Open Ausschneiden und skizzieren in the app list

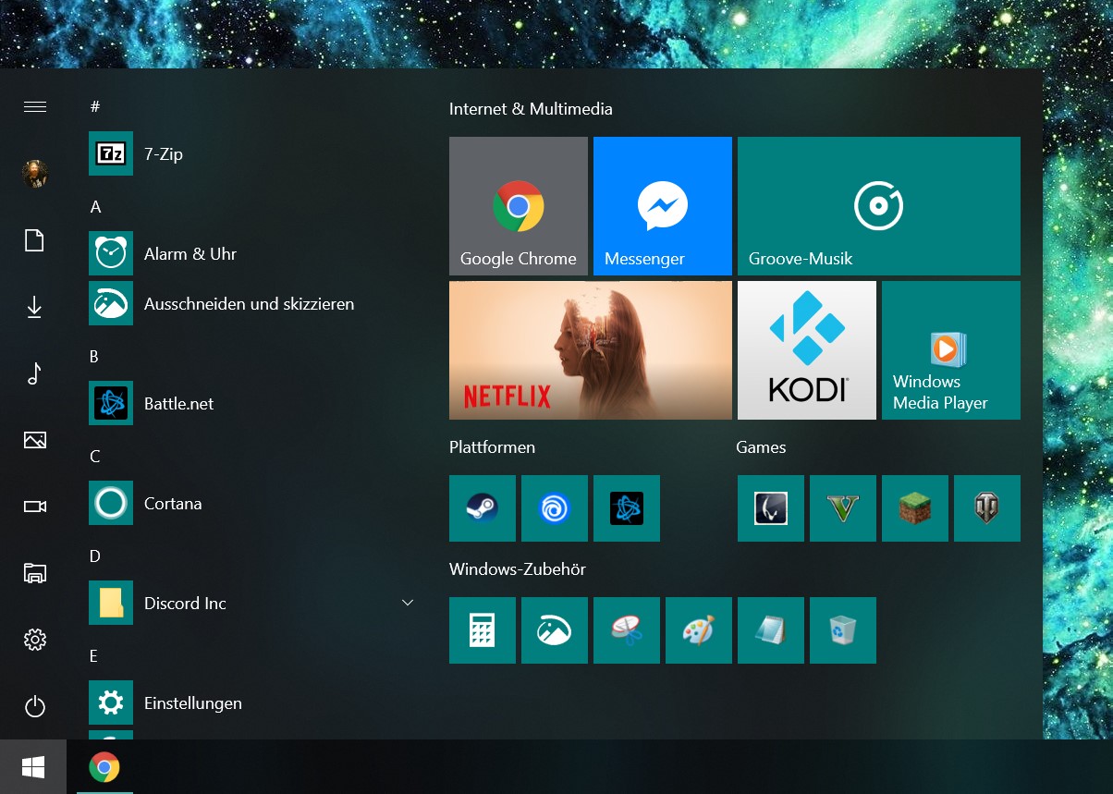click(x=255, y=303)
